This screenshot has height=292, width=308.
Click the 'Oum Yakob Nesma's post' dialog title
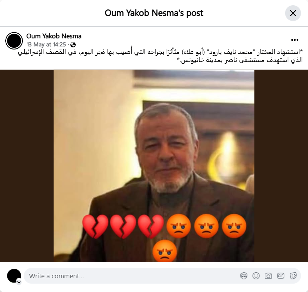click(154, 13)
